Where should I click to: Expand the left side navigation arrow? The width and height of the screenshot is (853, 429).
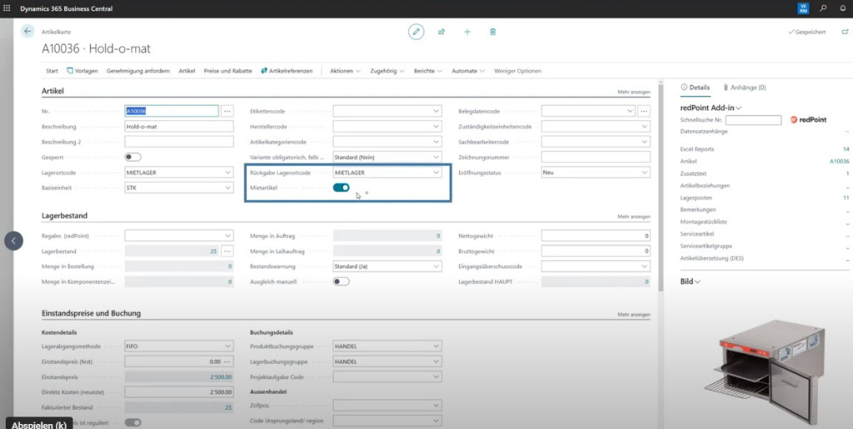13,240
